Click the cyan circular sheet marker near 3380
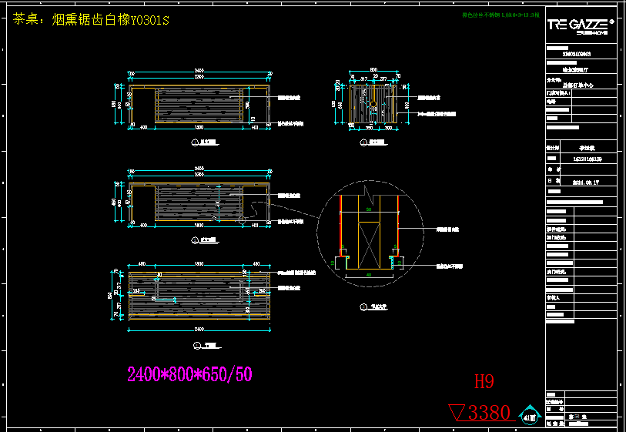This screenshot has height=432, width=626. [529, 415]
